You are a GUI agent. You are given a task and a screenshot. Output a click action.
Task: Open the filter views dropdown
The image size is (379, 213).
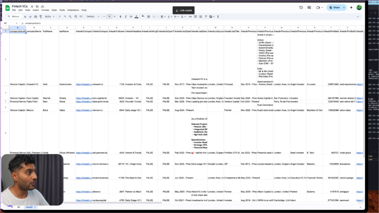pos(211,17)
